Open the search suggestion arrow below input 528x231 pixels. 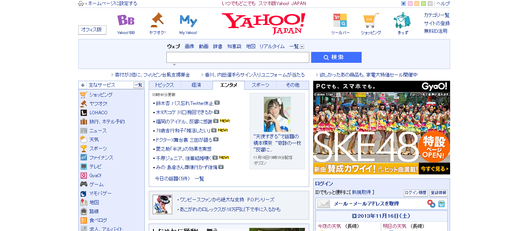point(174,65)
